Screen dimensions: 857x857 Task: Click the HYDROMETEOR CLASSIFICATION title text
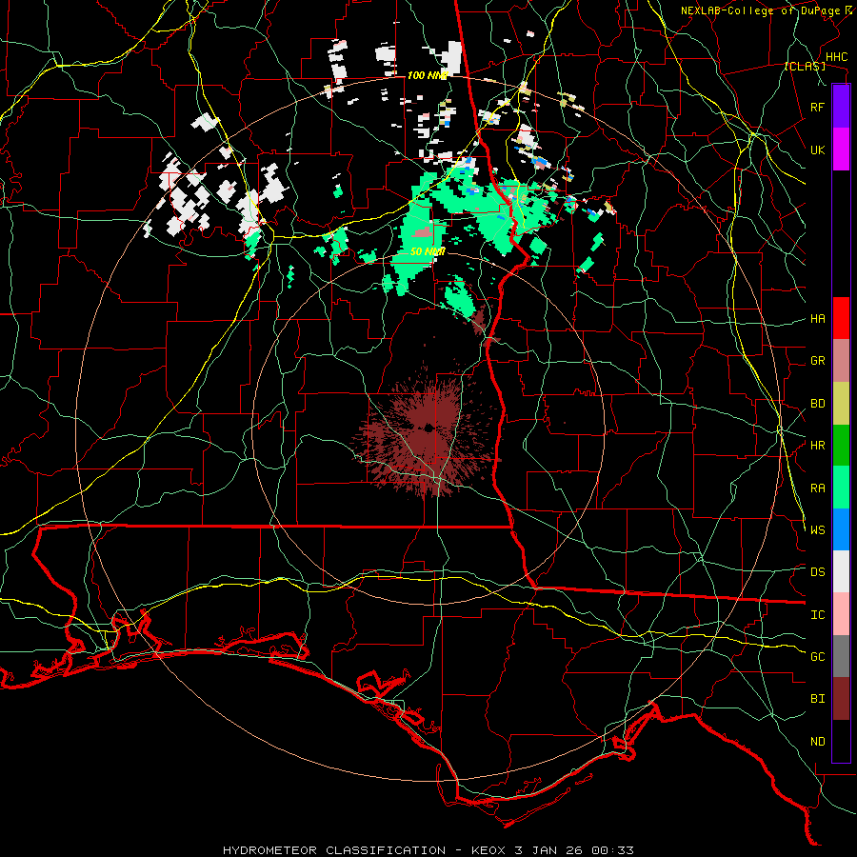334,850
